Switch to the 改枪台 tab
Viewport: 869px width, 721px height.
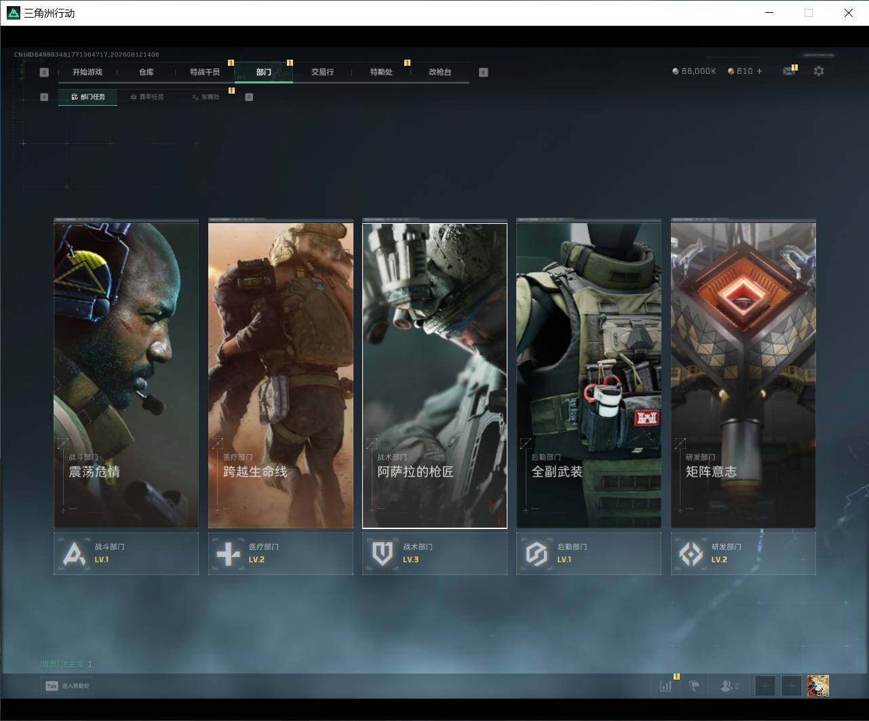[x=440, y=72]
